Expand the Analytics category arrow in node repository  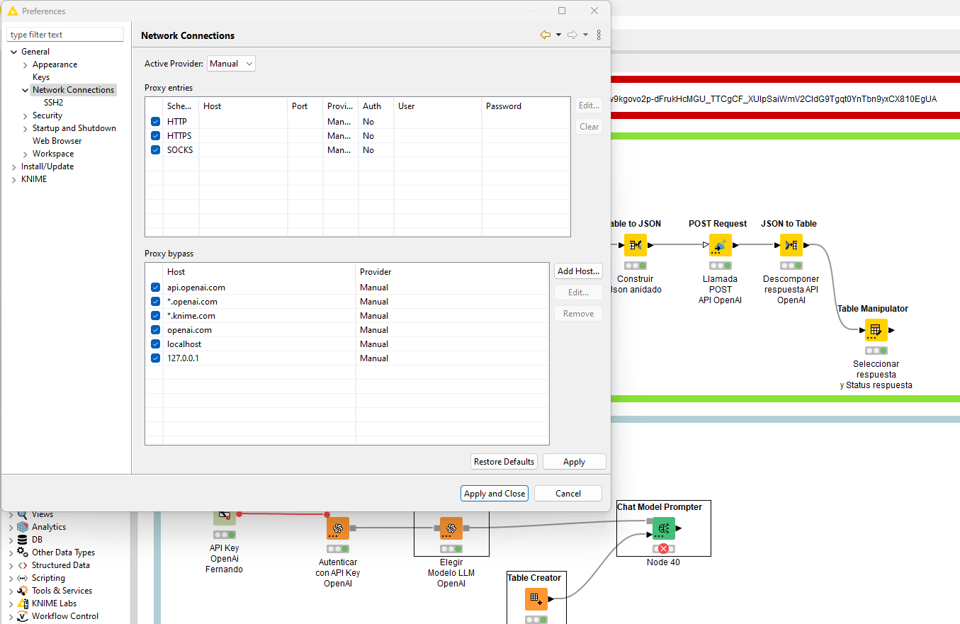11,528
